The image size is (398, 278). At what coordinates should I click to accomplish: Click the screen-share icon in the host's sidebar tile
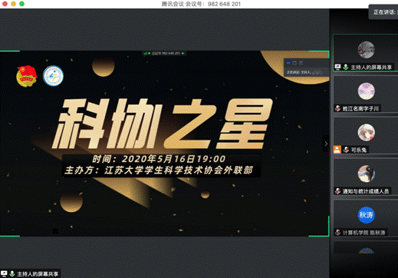337,67
